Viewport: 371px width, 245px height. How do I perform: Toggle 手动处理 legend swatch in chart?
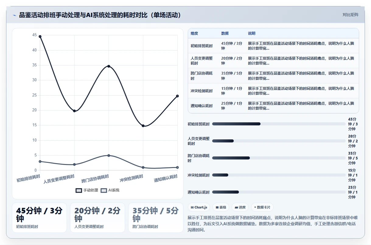click(79, 191)
